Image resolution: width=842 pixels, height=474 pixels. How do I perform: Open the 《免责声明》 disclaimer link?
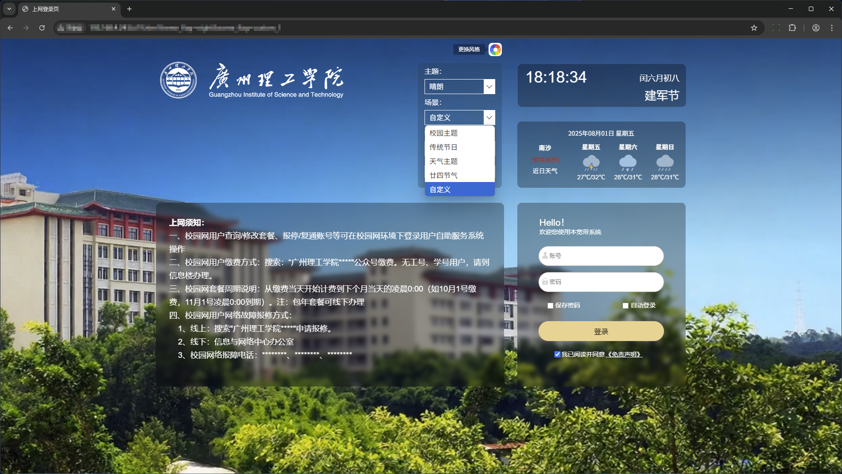pyautogui.click(x=624, y=354)
